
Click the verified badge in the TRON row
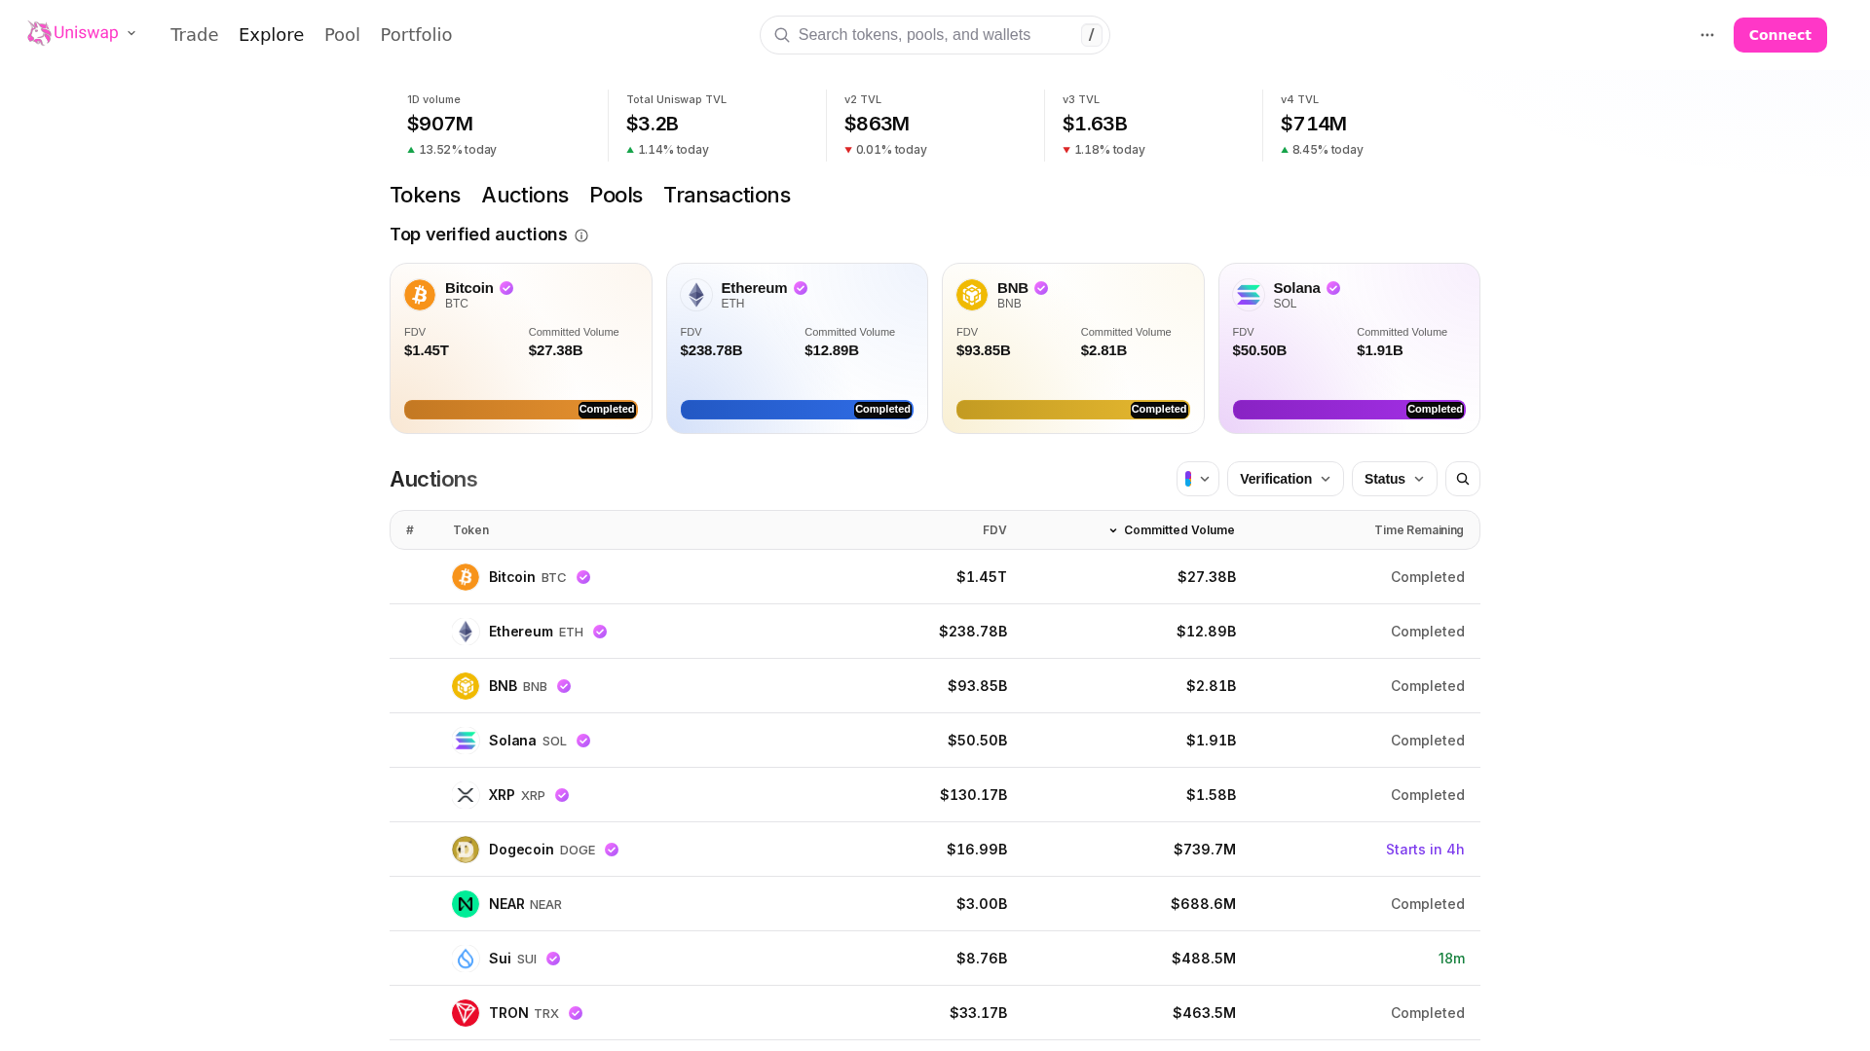[576, 1013]
